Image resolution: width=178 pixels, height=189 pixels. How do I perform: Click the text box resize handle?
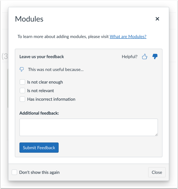156,134
